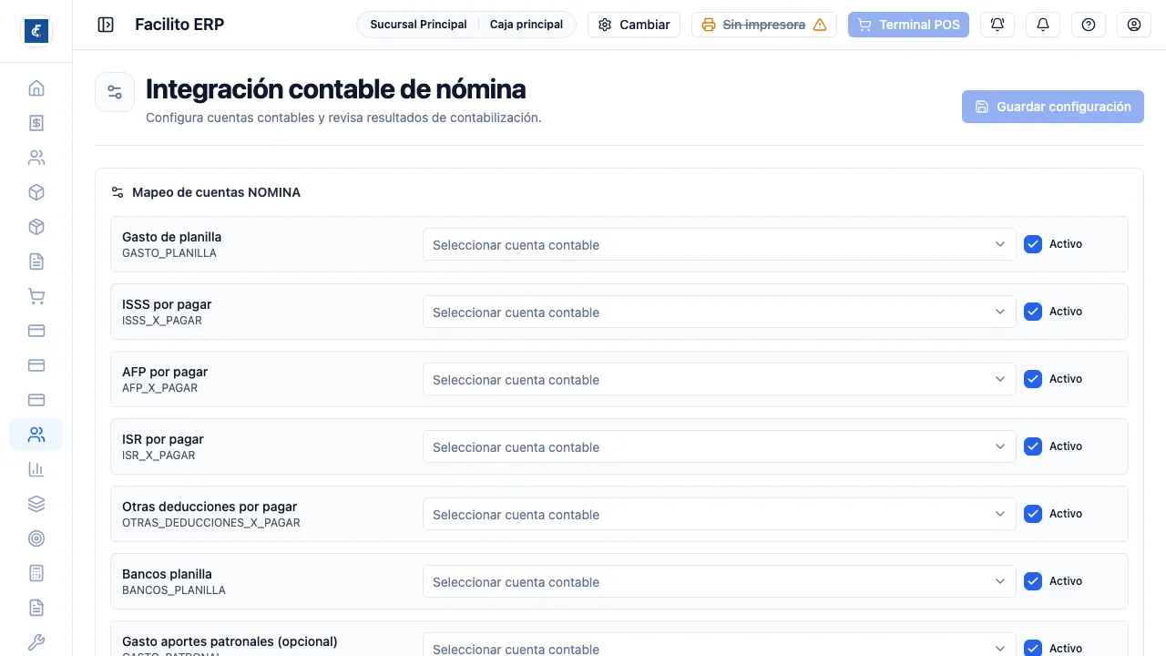This screenshot has height=656, width=1166.
Task: Click the Mapeo de cuentas NOMINA heading
Action: tap(216, 192)
